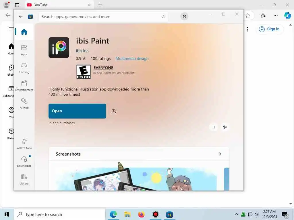Open the screen recorder taskbar icon

155,214
